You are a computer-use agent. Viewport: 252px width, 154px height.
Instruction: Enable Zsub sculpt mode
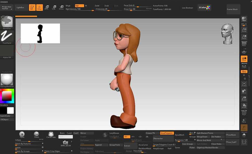pyautogui.click(x=107, y=6)
